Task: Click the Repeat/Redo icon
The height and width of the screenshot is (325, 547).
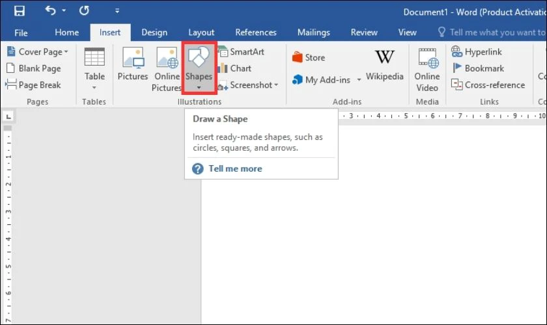Action: pos(84,10)
